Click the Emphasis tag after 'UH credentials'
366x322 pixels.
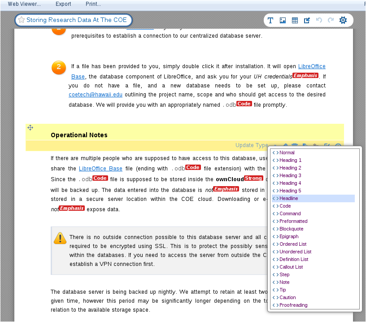click(x=305, y=75)
